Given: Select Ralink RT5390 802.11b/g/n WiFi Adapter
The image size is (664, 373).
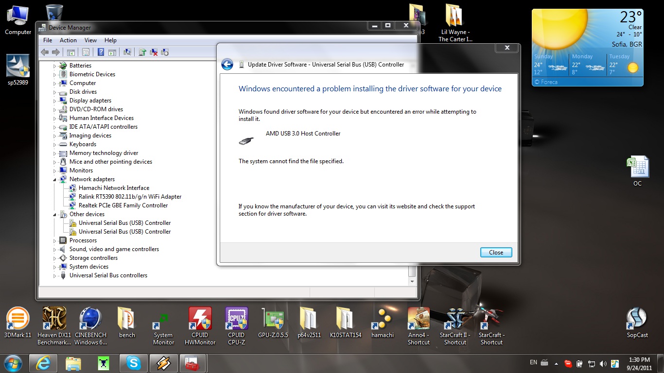Looking at the screenshot, I should (x=130, y=197).
